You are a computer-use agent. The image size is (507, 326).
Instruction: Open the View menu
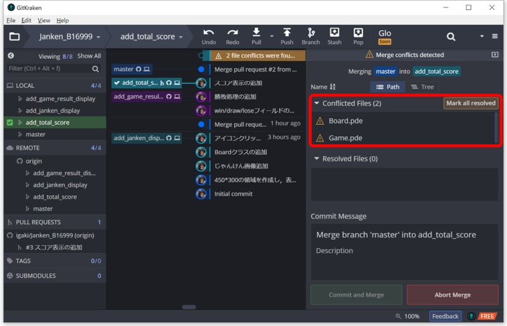[x=44, y=20]
